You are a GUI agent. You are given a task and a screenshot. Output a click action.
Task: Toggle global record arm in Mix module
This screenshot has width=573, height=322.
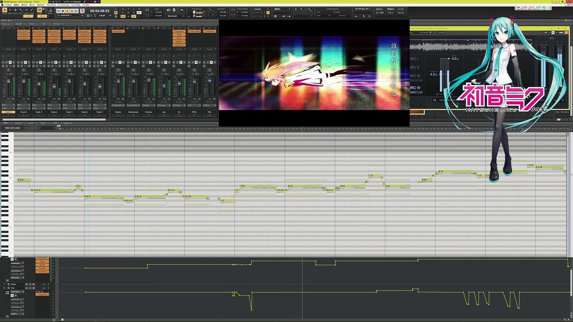click(133, 8)
